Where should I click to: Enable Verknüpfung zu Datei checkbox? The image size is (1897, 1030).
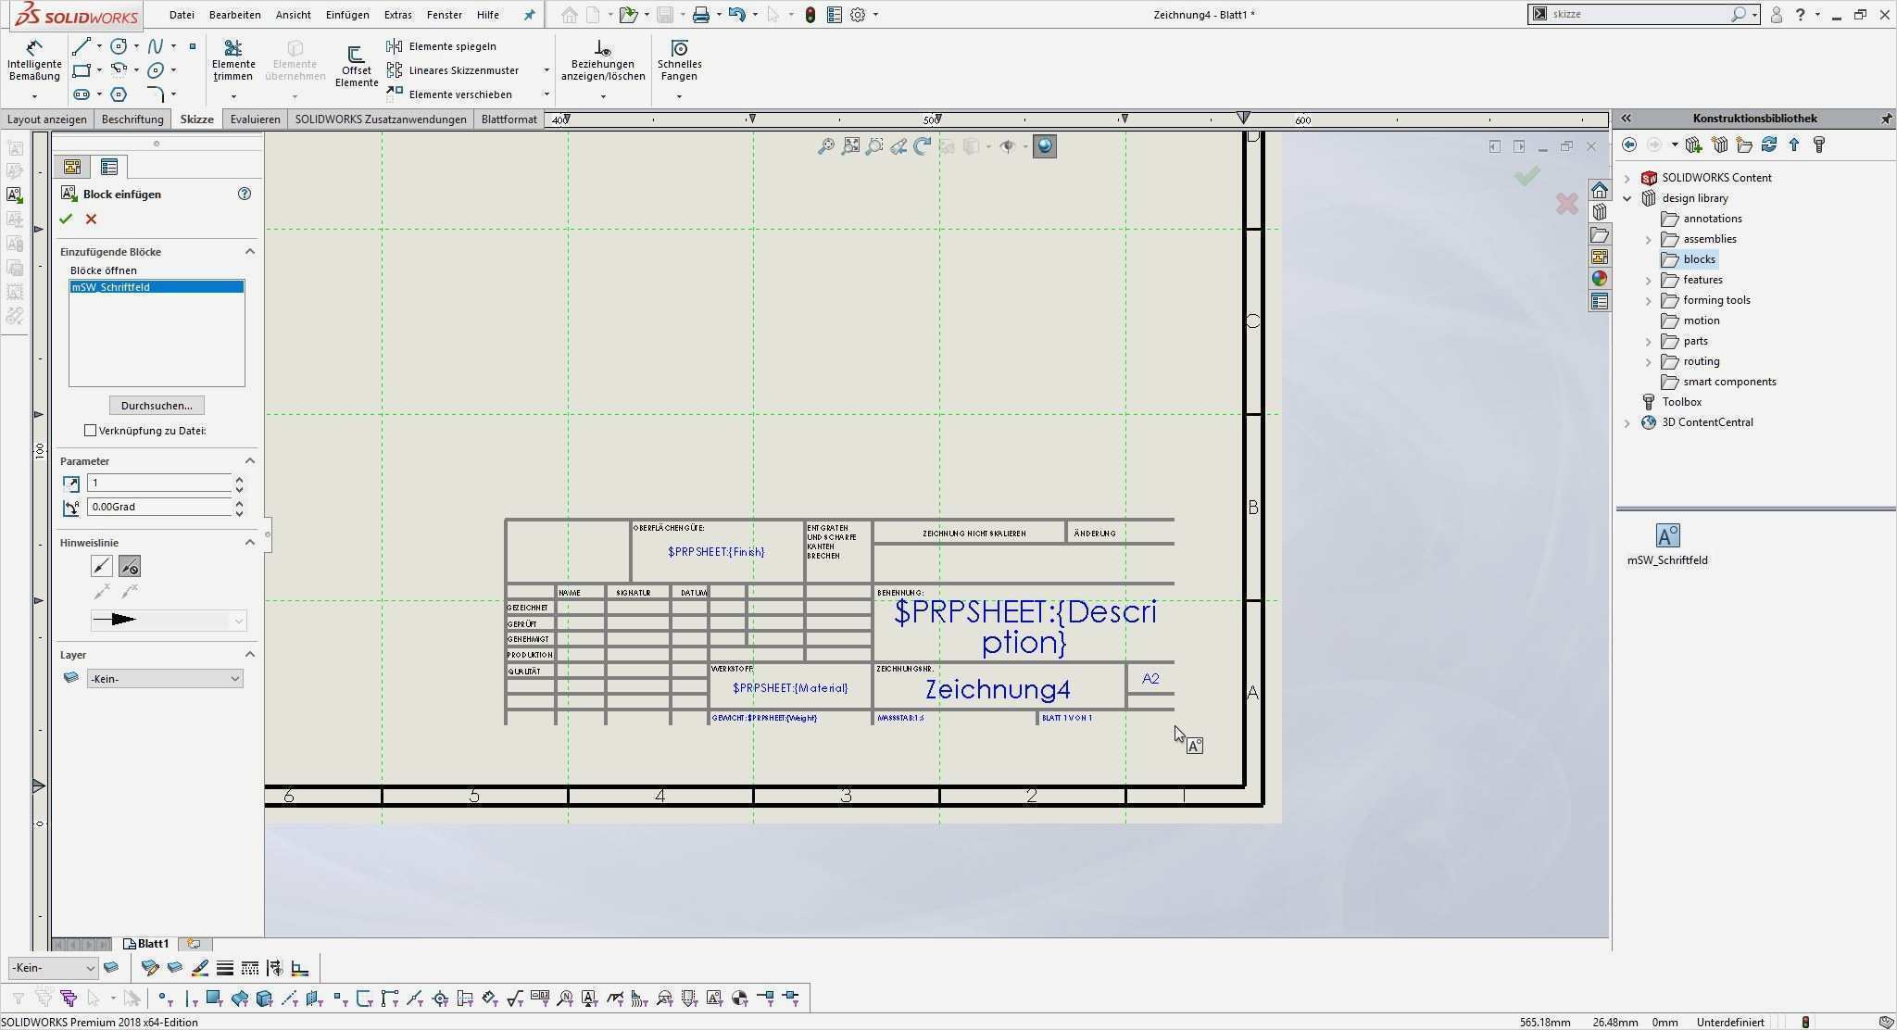pyautogui.click(x=91, y=431)
